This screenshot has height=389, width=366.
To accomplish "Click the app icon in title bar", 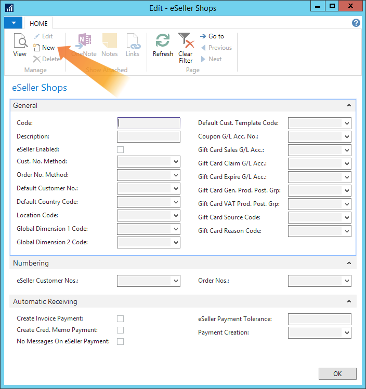I will [9, 8].
